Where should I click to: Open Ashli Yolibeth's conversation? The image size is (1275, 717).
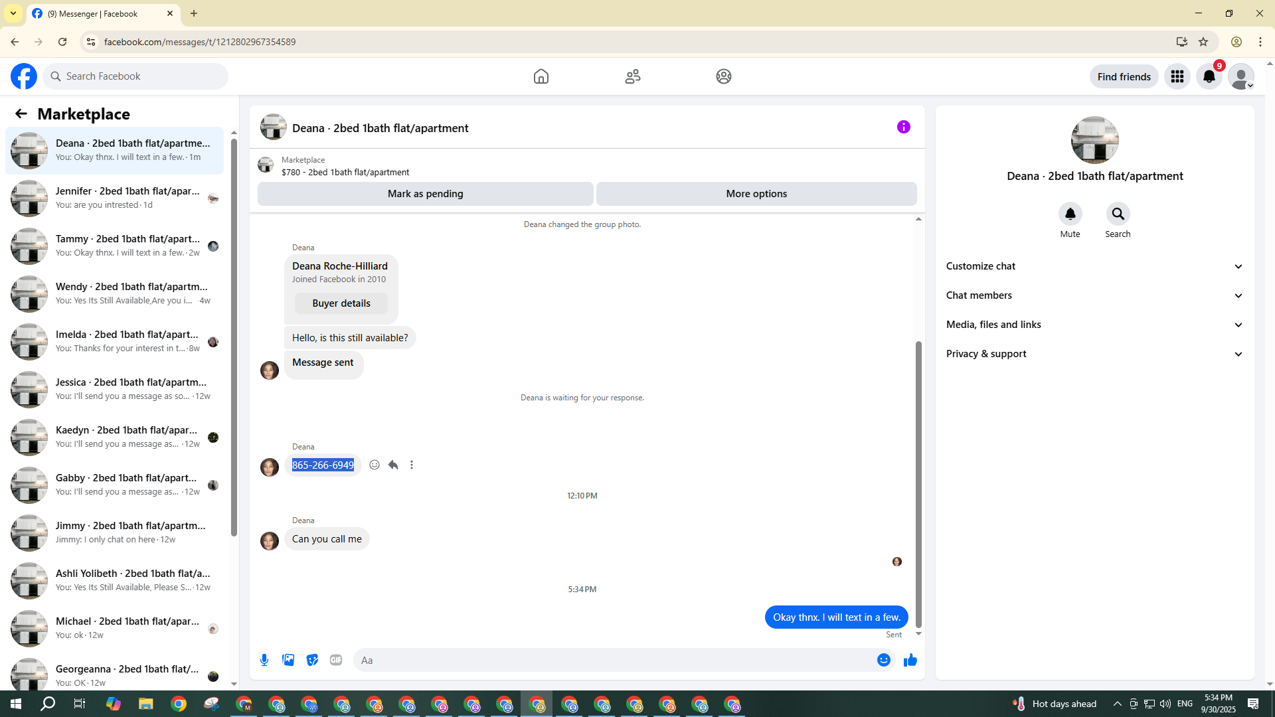pos(114,581)
